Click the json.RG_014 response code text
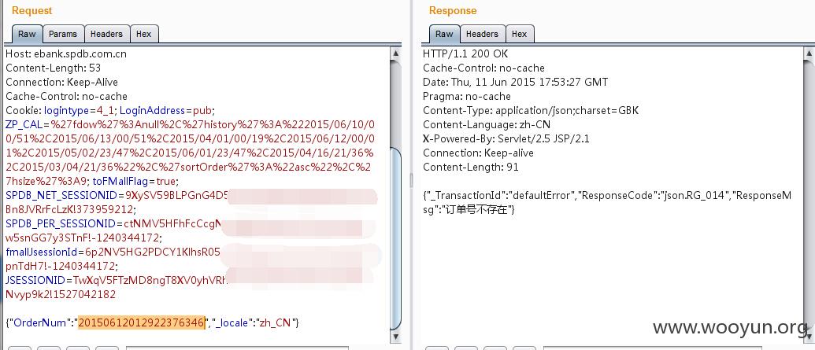This screenshot has width=815, height=350. [x=694, y=196]
